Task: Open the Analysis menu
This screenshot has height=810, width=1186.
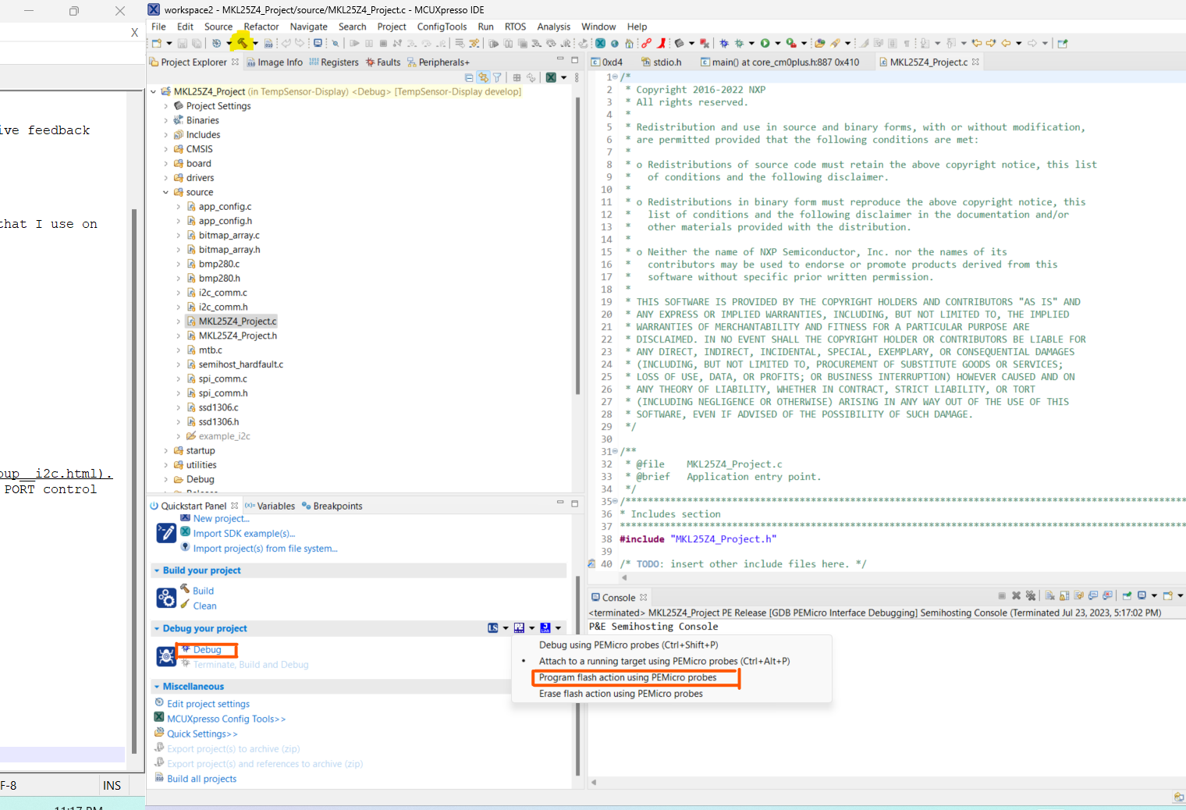Action: pyautogui.click(x=553, y=27)
